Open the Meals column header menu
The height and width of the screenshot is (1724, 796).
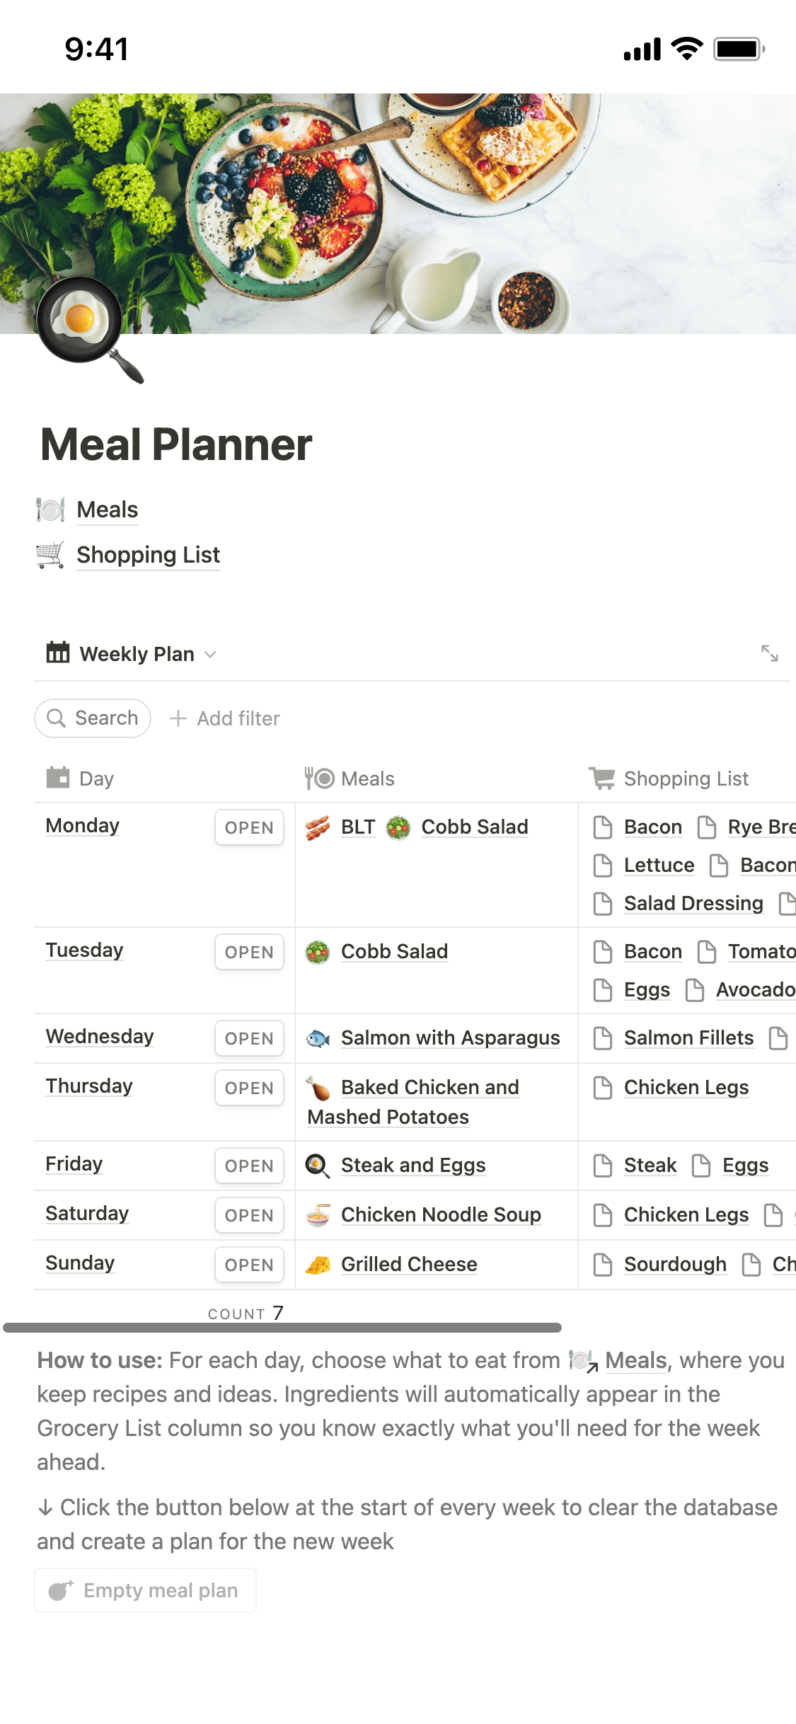(x=350, y=778)
